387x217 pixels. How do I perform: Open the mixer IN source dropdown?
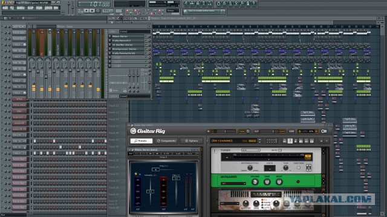tap(135, 31)
